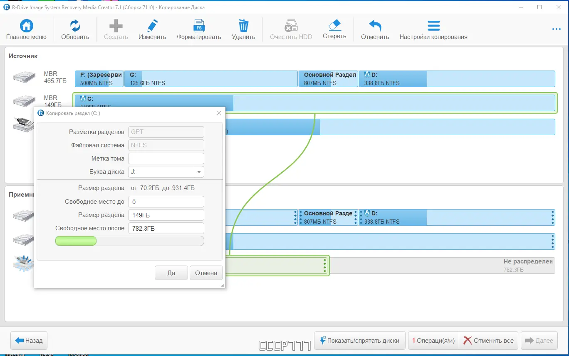Screen dimensions: 569x356
Task: Select source partition D: 338.8ГБ NTFS
Action: click(x=457, y=79)
